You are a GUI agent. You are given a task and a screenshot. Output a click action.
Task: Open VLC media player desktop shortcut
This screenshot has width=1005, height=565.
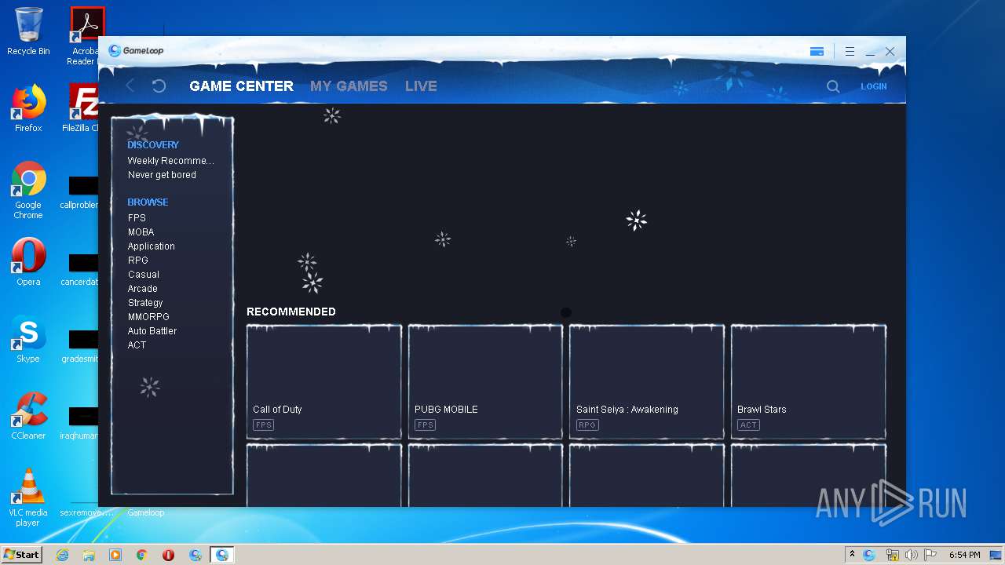28,498
